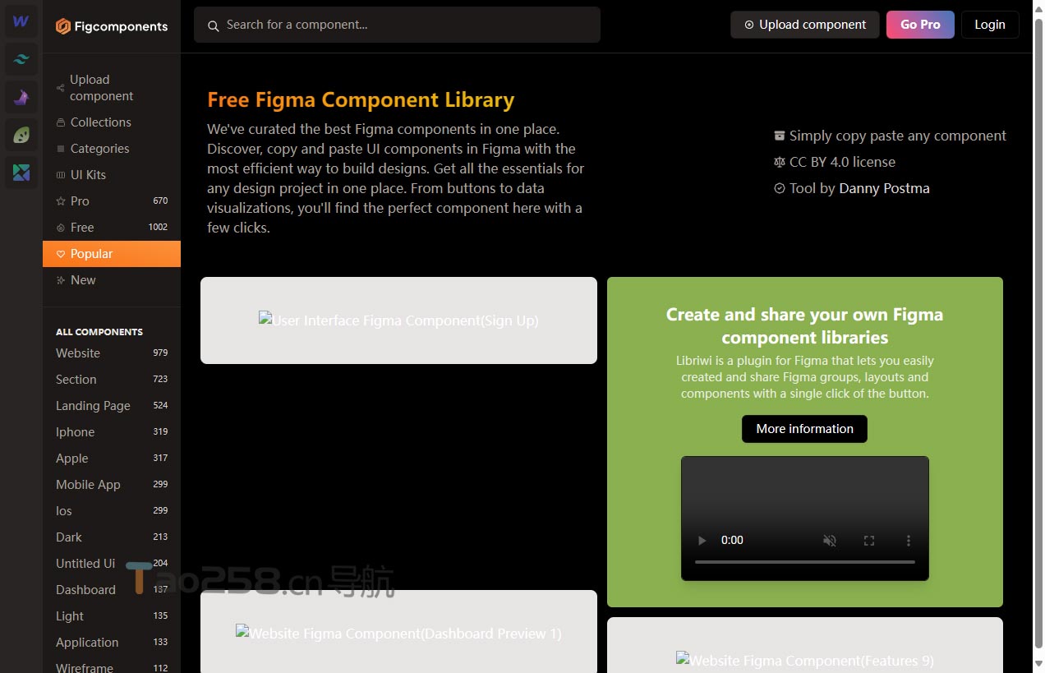This screenshot has height=673, width=1045.
Task: Click the archive icon by Simply copy paste
Action: (780, 136)
